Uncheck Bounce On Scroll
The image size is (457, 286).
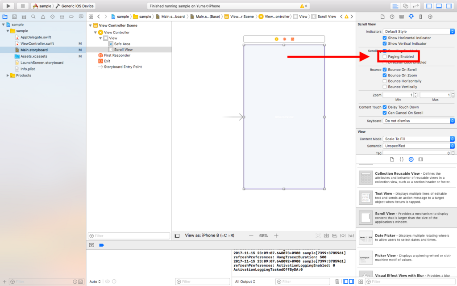384,69
